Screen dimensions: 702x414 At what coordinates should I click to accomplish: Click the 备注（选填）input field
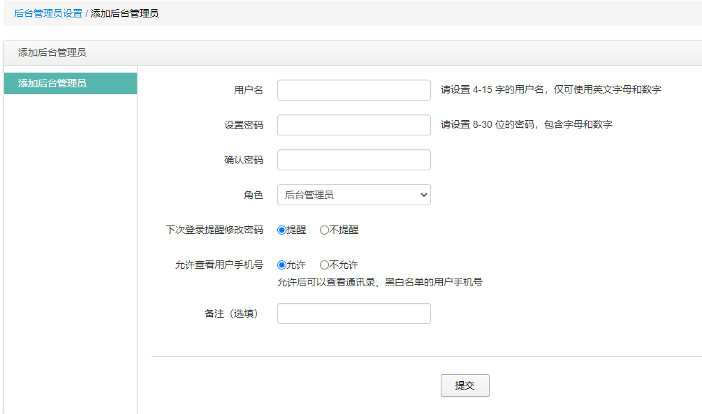(x=353, y=313)
